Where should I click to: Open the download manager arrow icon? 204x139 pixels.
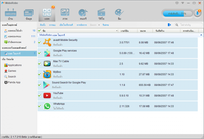pos(197,14)
